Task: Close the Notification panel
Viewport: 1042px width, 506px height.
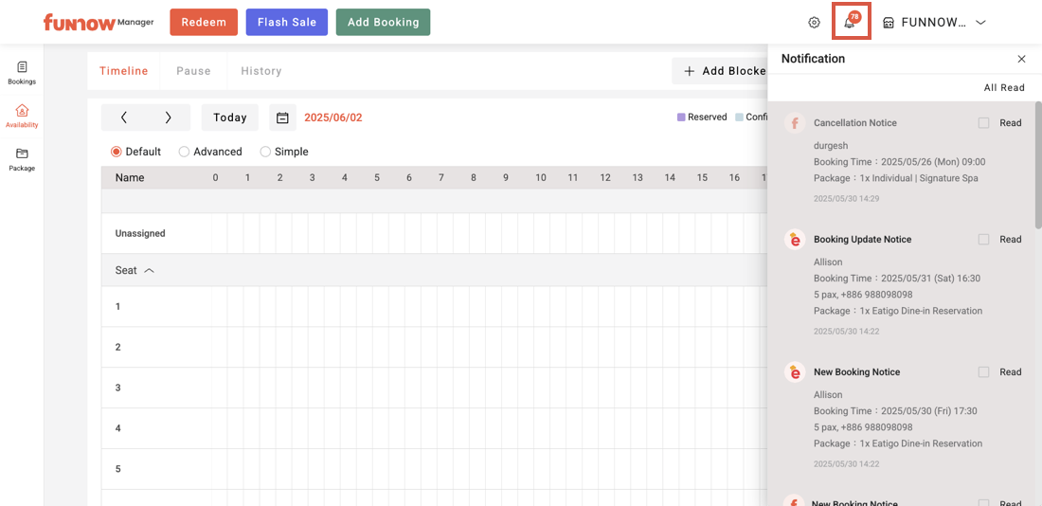Action: pos(1021,59)
